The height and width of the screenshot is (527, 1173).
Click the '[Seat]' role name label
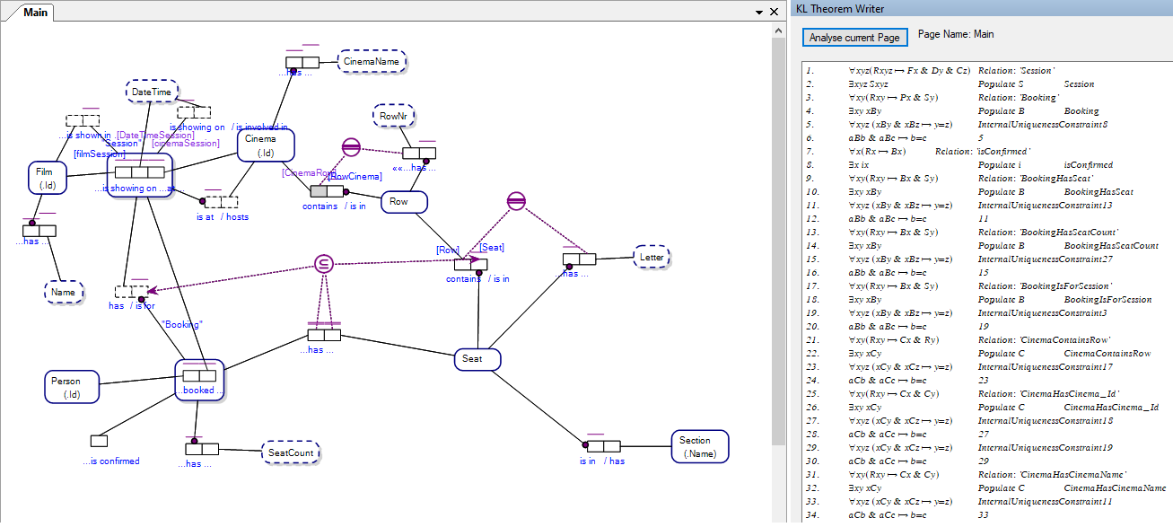tap(492, 247)
